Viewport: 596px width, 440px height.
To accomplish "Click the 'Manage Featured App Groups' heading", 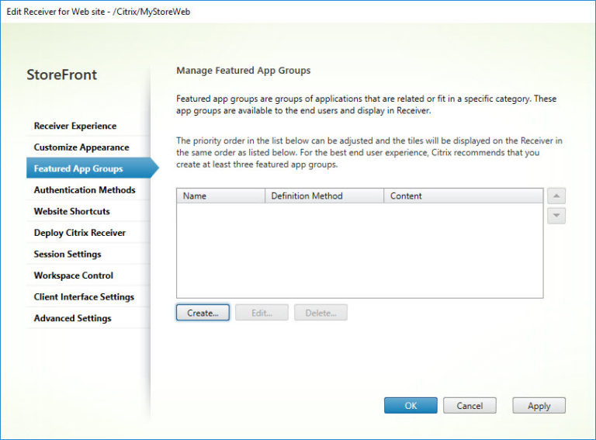I will pyautogui.click(x=243, y=71).
